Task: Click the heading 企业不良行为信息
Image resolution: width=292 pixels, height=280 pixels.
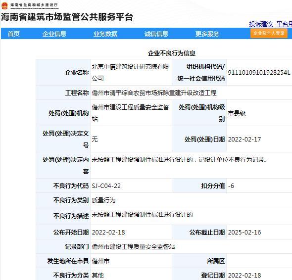Action: (172, 53)
